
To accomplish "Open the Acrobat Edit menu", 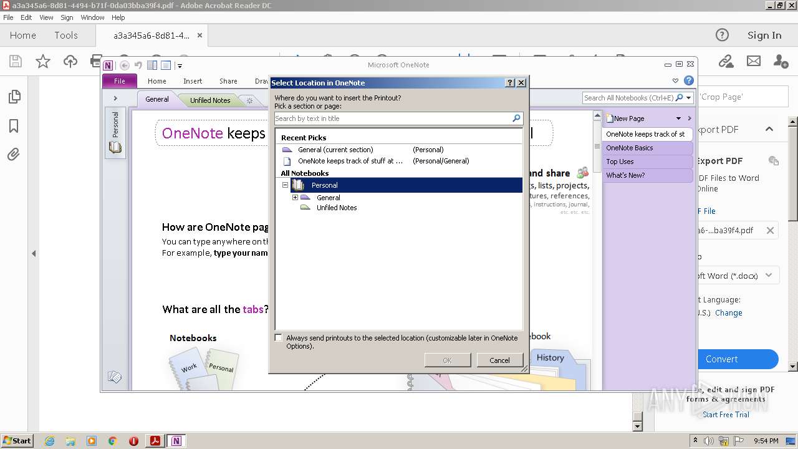I will (x=26, y=17).
